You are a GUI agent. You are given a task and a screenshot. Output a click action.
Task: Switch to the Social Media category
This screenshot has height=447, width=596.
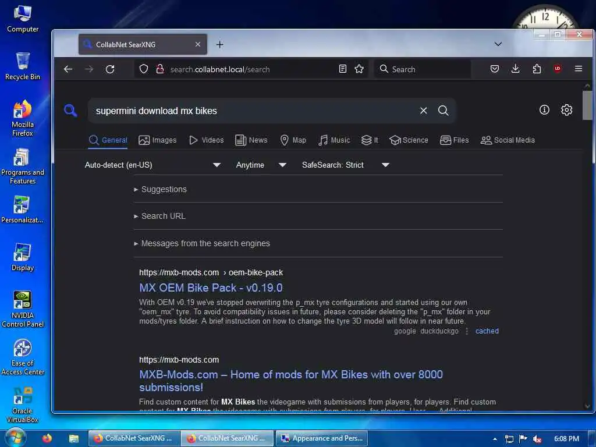[508, 140]
